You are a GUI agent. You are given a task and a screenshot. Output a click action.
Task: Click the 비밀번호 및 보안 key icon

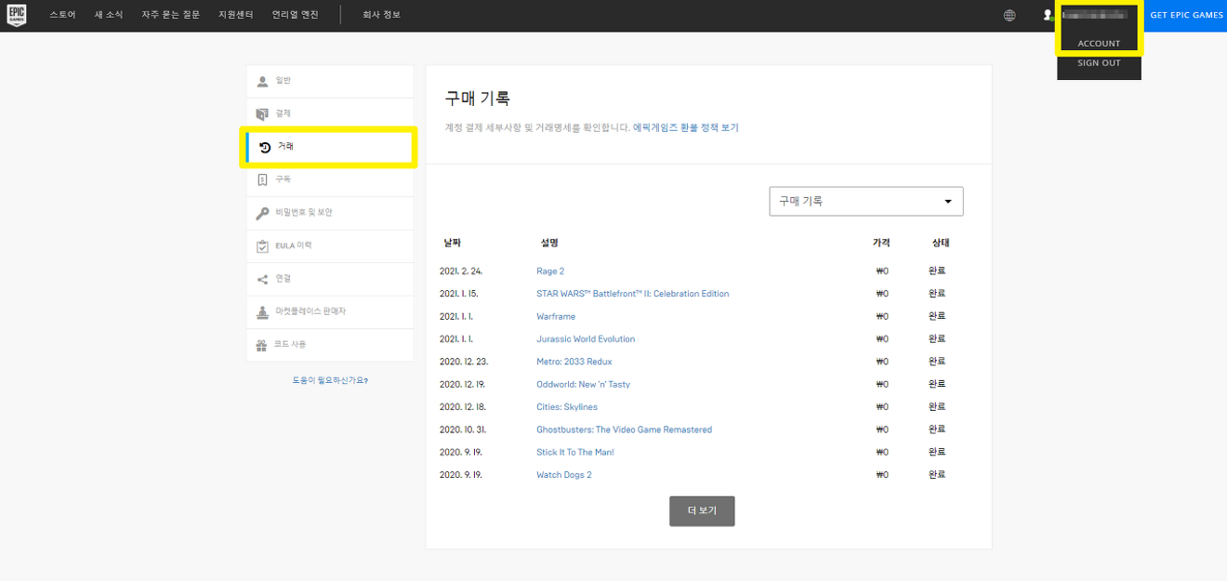[262, 213]
